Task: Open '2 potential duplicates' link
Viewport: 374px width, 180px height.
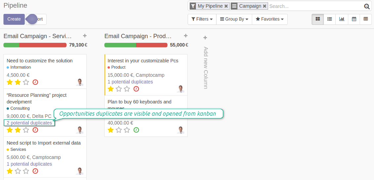Action: [29, 123]
